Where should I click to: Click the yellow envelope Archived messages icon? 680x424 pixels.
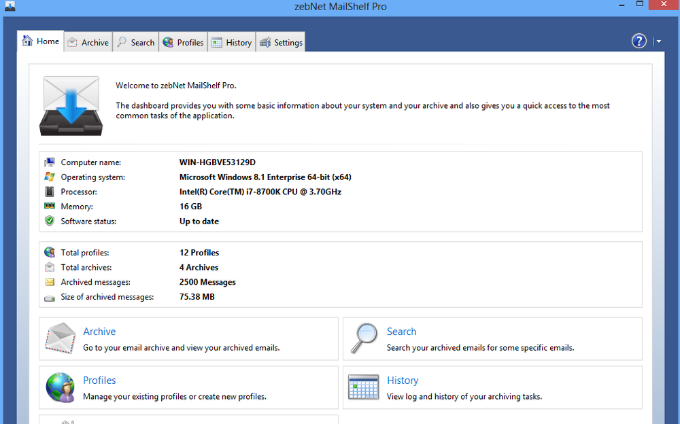pyautogui.click(x=50, y=282)
